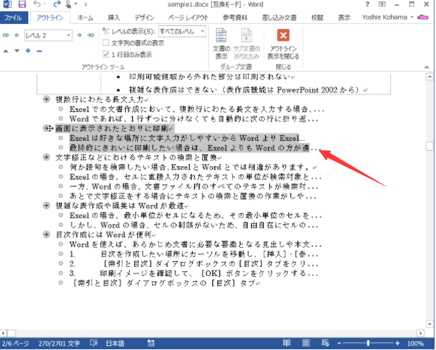Viewport: 436px width, 350px height.
Task: Switch to the 校閲 tab
Action: 317,18
